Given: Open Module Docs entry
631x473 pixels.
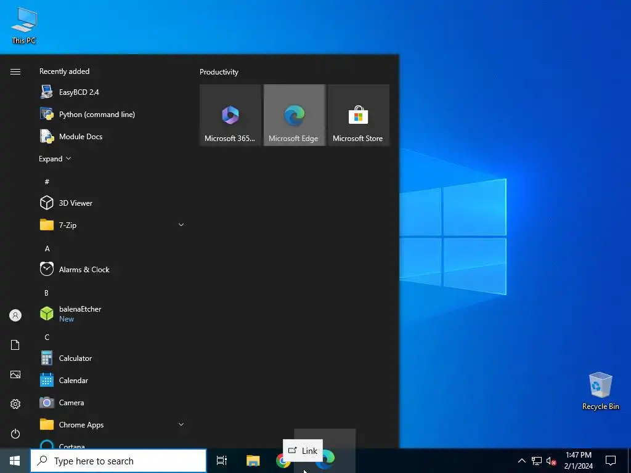Looking at the screenshot, I should pyautogui.click(x=113, y=136).
